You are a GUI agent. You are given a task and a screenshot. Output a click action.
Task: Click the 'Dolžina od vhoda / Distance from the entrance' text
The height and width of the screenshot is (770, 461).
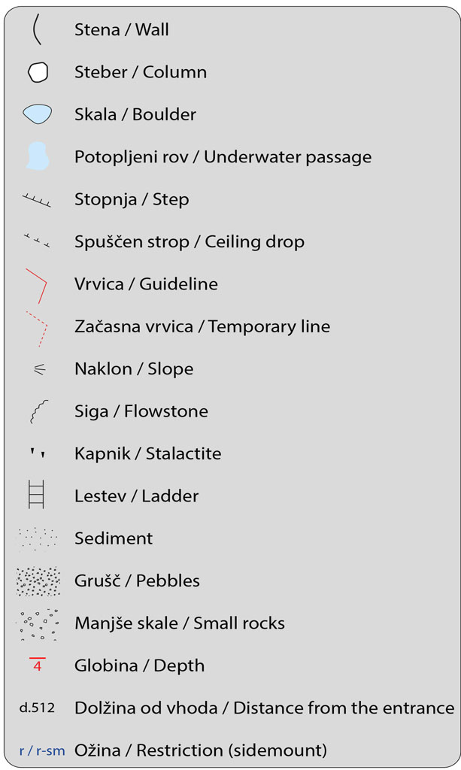tap(264, 708)
